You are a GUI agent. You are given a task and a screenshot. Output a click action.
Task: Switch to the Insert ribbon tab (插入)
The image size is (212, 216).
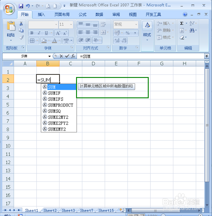pyautogui.click(x=41, y=15)
